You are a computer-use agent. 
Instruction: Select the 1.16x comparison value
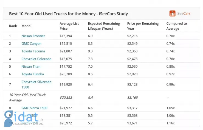pyautogui.click(x=171, y=123)
